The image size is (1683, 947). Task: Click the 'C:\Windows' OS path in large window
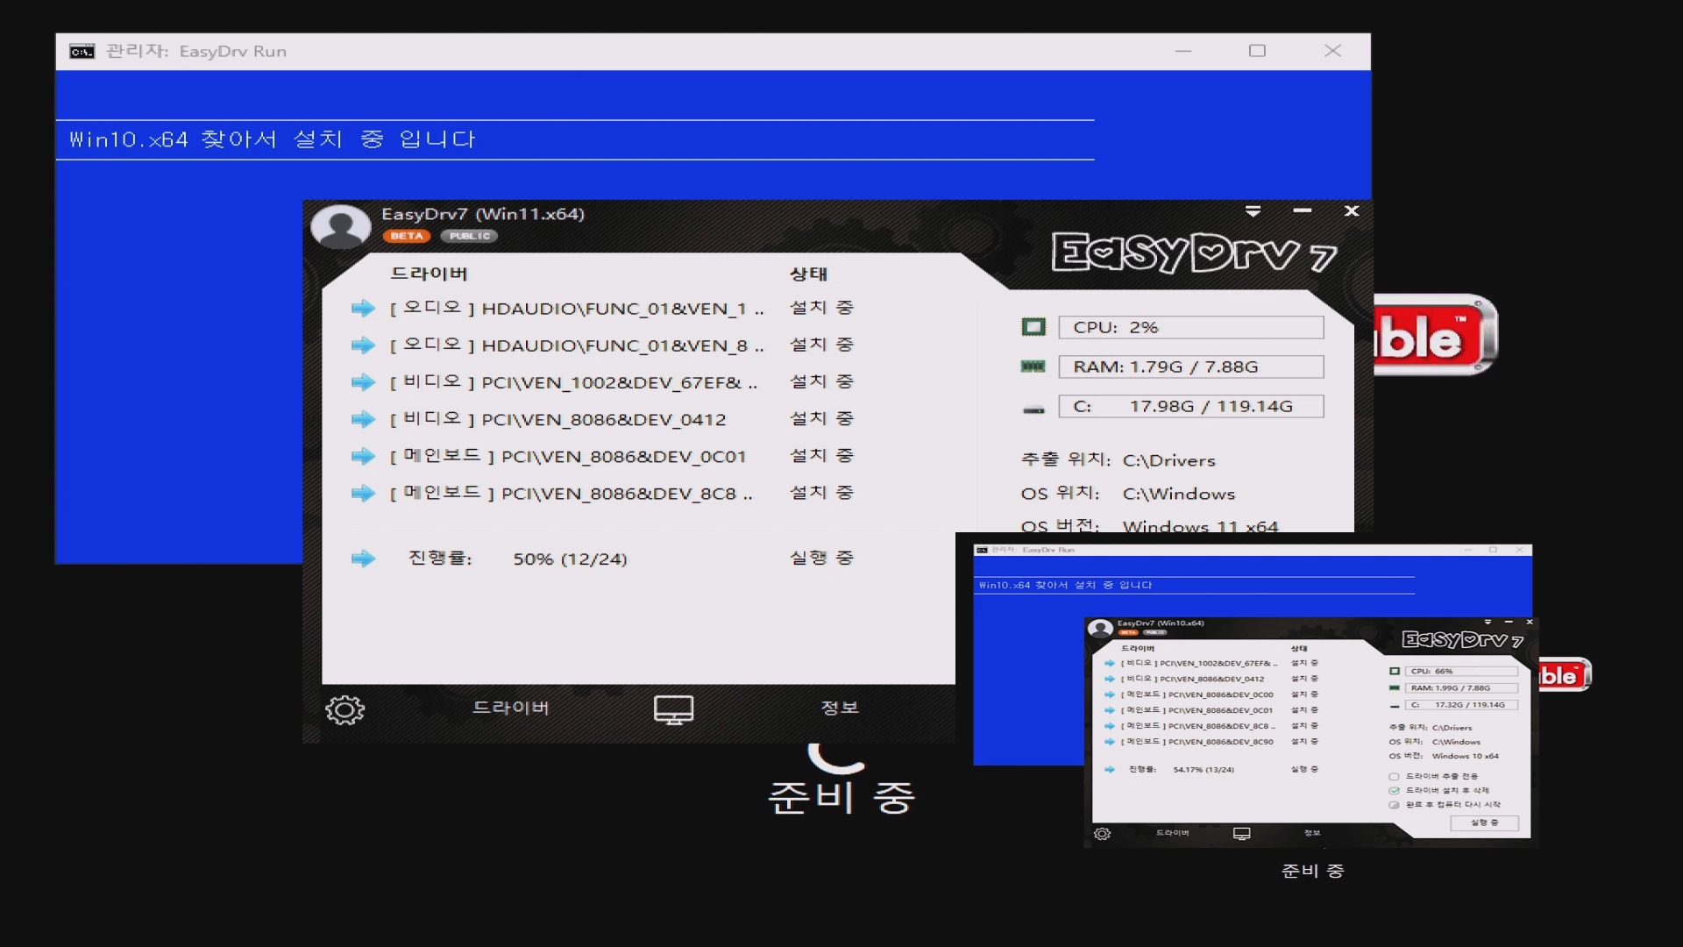click(x=1179, y=495)
